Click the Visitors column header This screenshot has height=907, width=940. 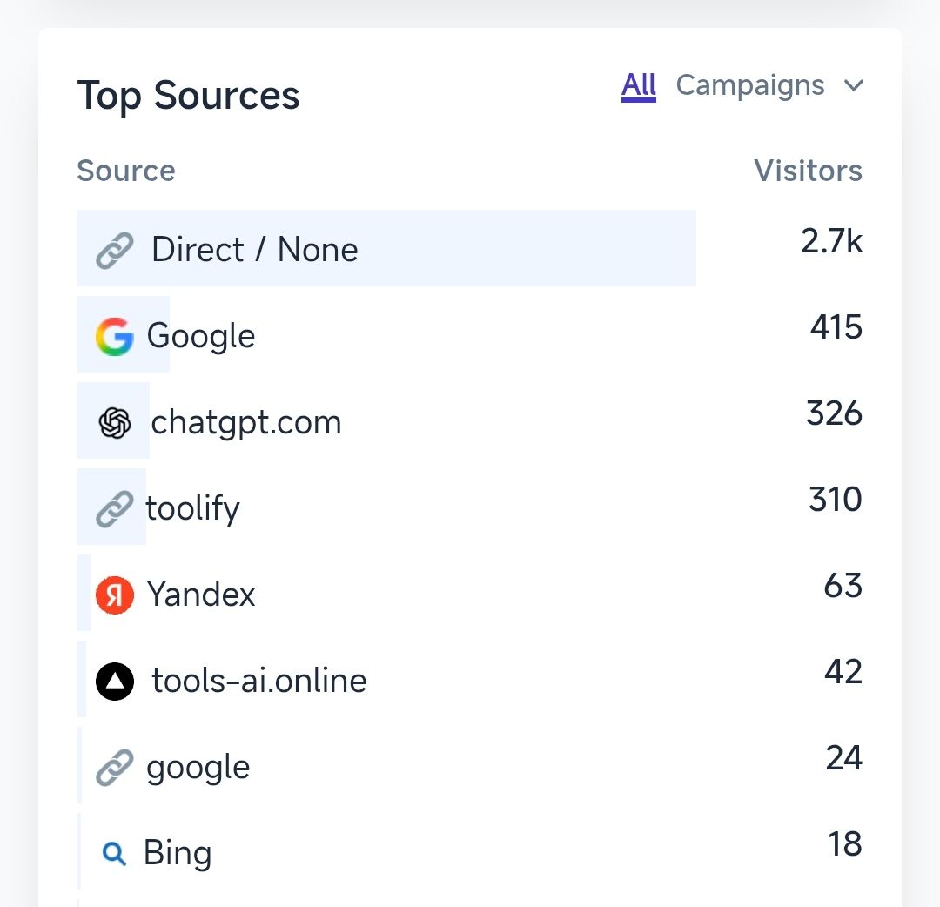pos(808,171)
